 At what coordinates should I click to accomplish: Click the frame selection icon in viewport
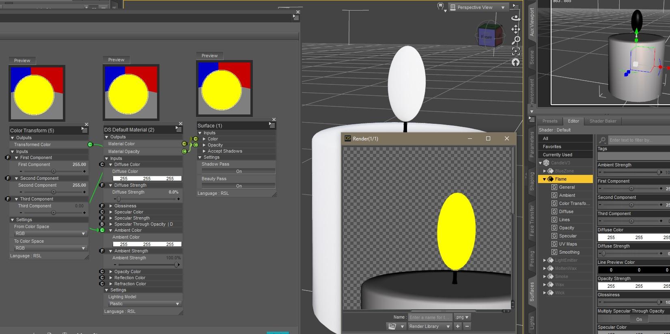coord(516,51)
